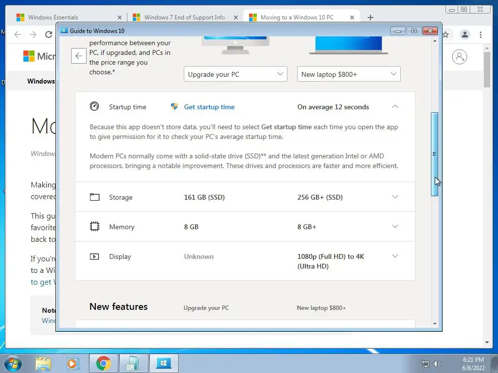Click Microsoft sign-in account icon on page
The width and height of the screenshot is (498, 373).
pos(459,57)
